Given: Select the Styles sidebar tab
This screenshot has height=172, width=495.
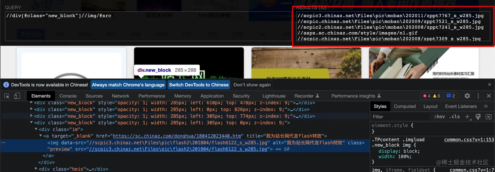Looking at the screenshot, I should pos(380,106).
